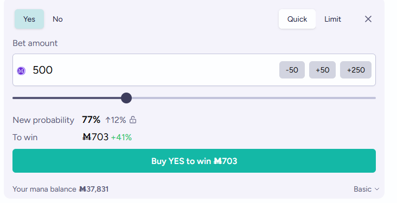The image size is (397, 203).
Task: Open the Basic mode dropdown
Action: click(367, 189)
